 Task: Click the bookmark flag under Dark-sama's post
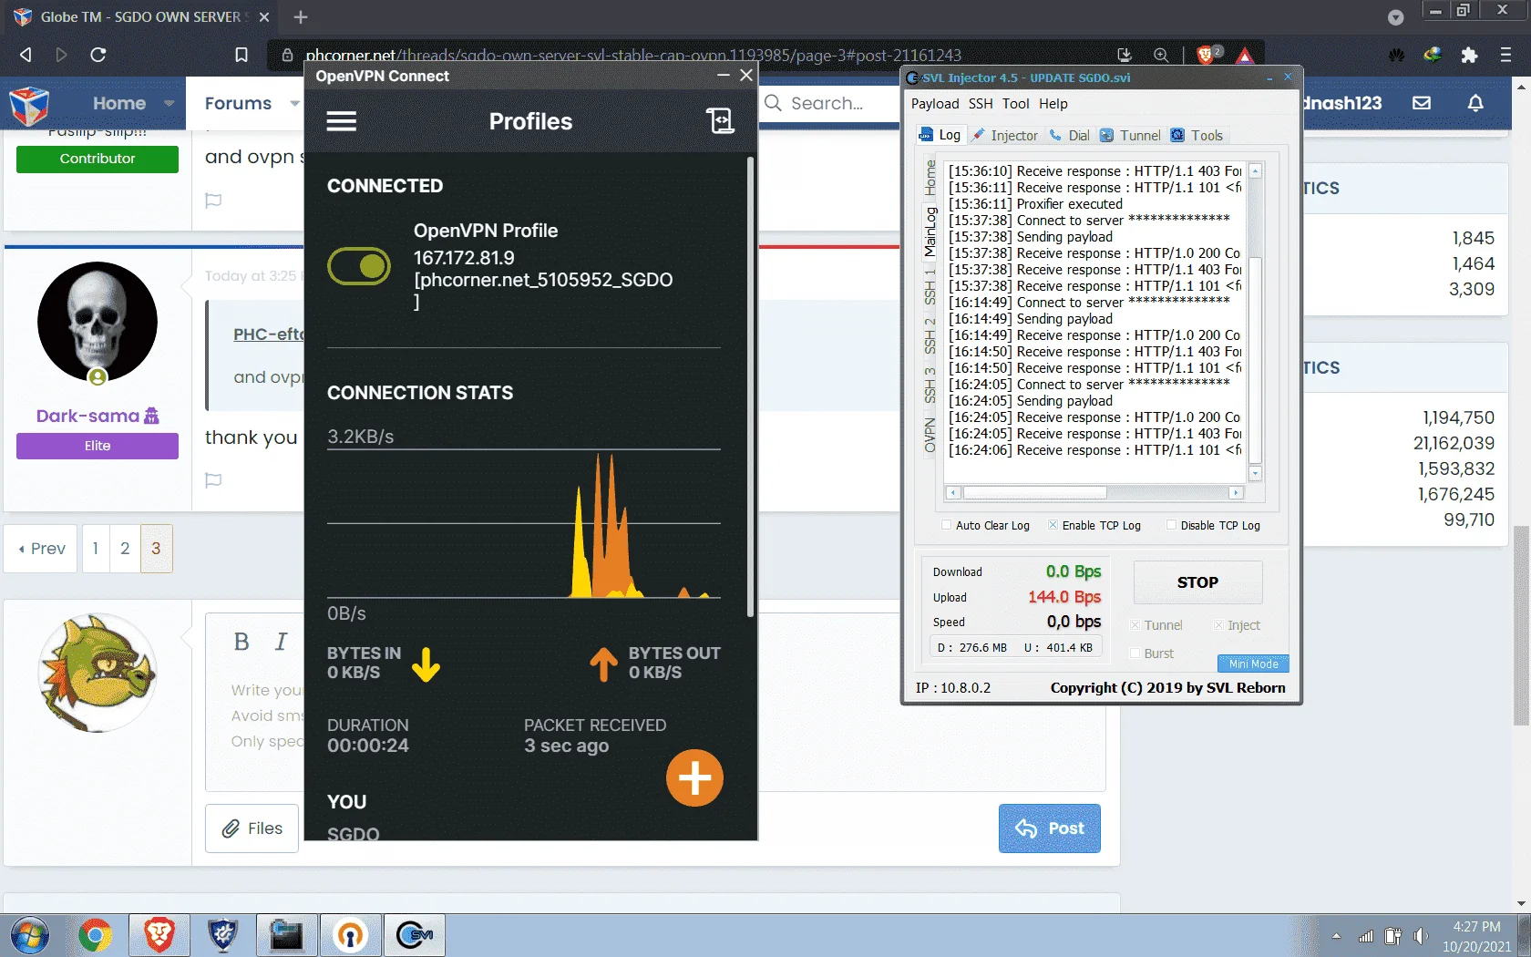point(213,480)
